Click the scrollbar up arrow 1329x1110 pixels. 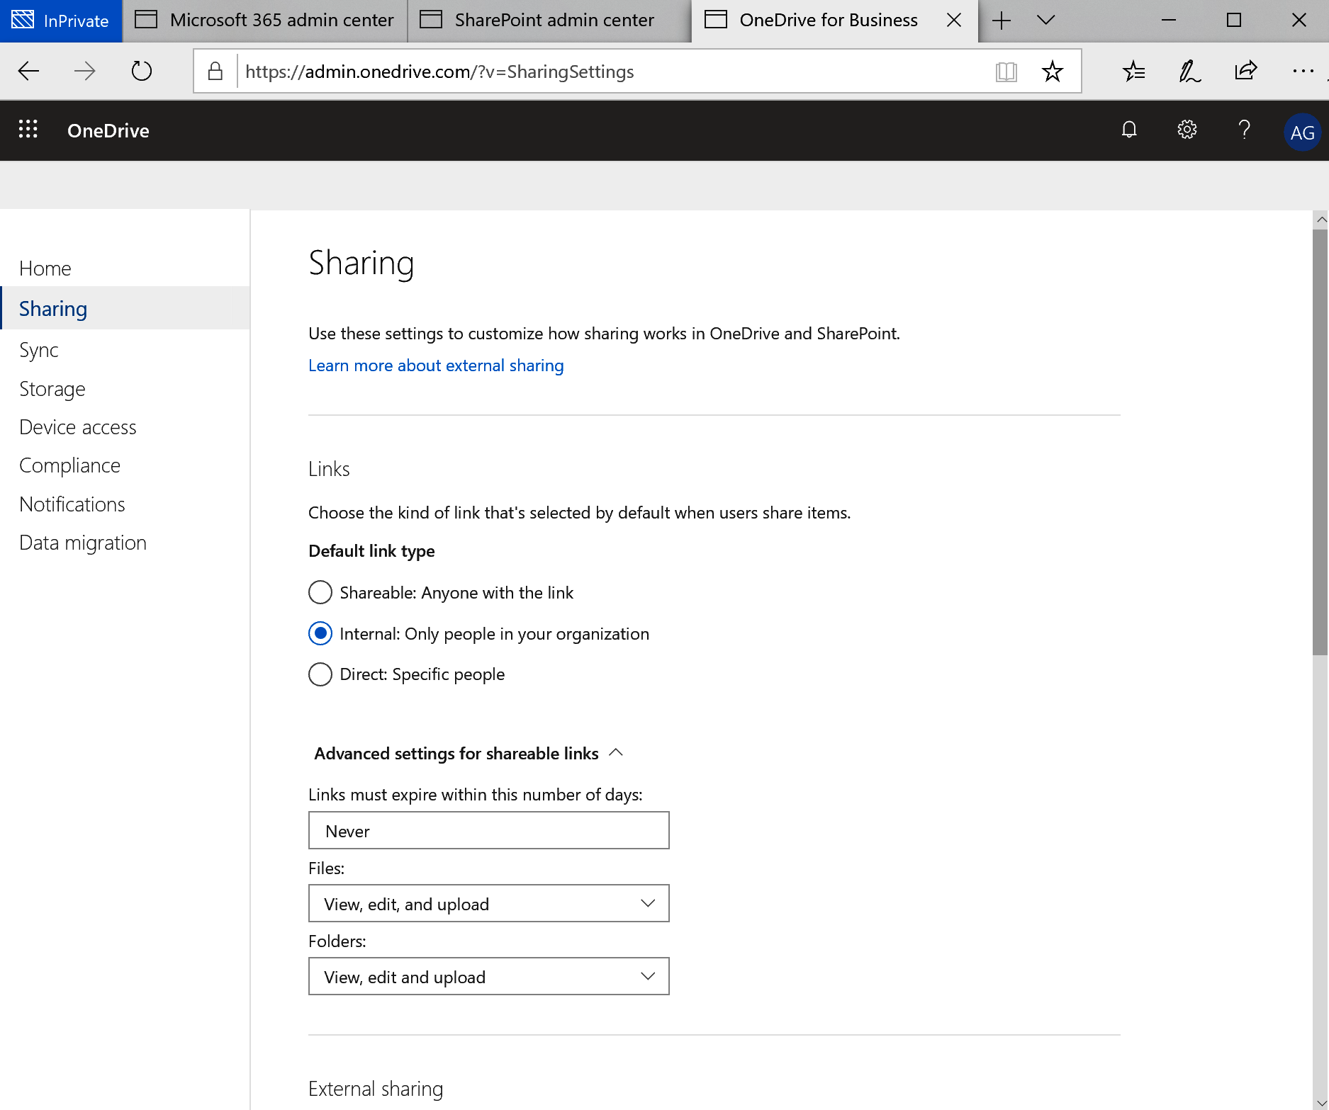[x=1320, y=219]
